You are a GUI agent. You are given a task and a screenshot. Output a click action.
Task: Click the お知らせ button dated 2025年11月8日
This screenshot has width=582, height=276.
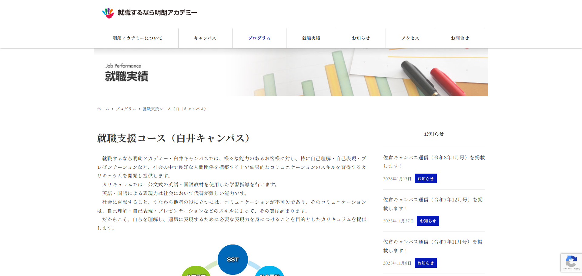[x=426, y=263]
